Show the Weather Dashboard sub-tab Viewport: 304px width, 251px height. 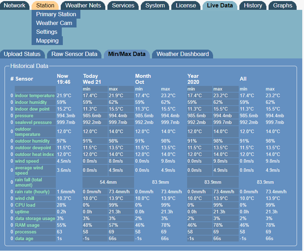click(x=183, y=54)
